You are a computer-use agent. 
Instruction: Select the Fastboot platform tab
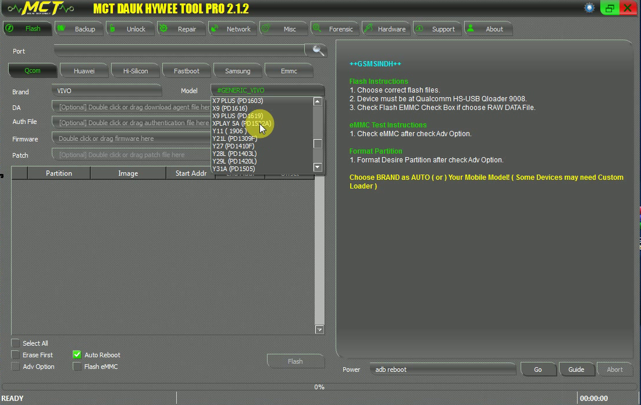click(186, 71)
